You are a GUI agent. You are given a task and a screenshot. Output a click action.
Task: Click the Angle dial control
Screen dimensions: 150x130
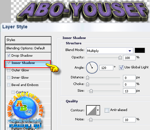point(92,68)
